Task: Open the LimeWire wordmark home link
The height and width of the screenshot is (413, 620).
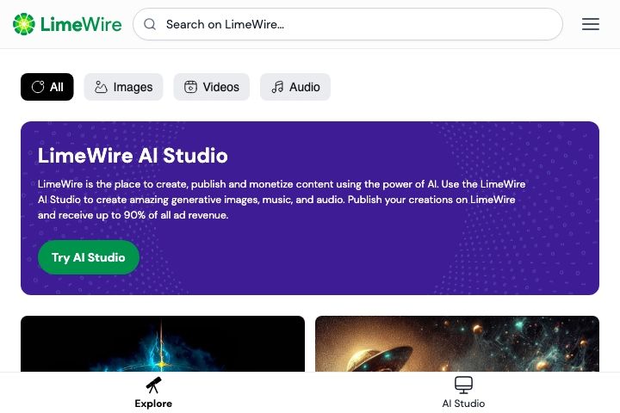Action: click(x=81, y=24)
